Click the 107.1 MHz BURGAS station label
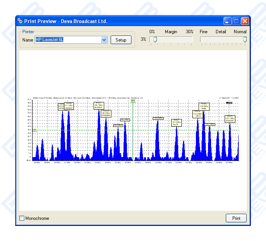266x241 pixels. click(230, 119)
